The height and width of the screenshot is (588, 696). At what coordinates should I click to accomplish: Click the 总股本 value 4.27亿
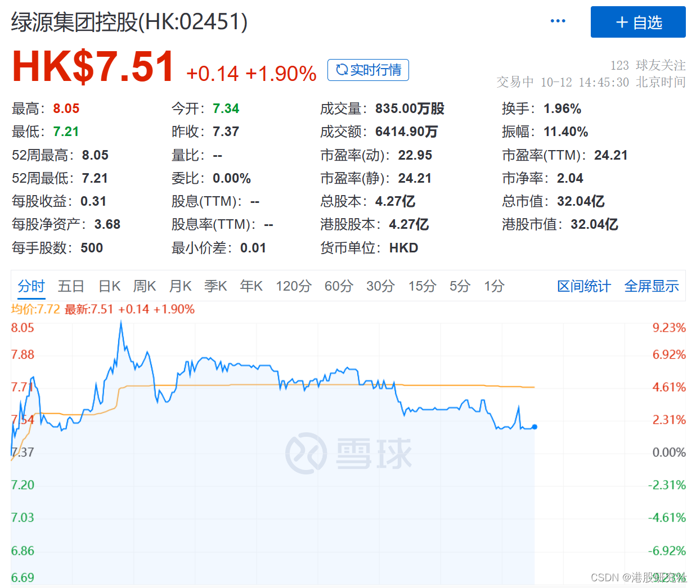coord(395,201)
